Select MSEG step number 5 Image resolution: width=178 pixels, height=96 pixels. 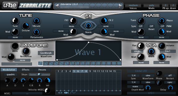(x=74, y=71)
